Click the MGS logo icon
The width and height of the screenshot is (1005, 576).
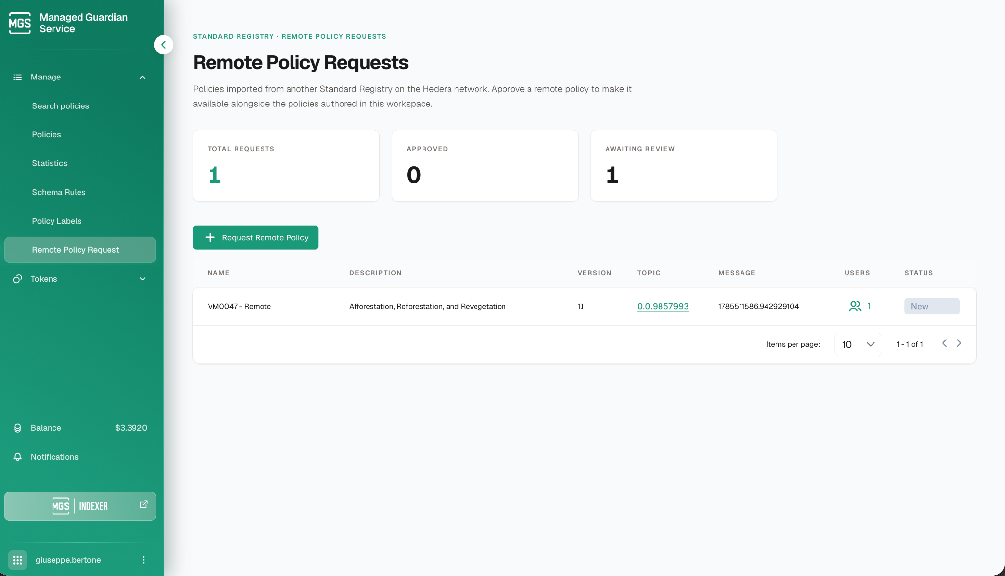pos(20,23)
